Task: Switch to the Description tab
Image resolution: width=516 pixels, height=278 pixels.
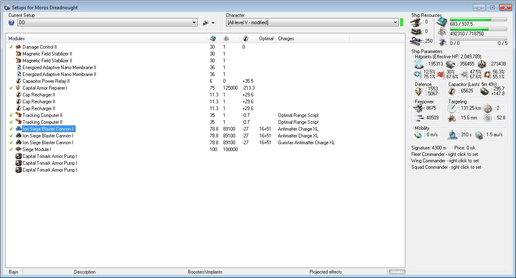Action: tap(85, 272)
